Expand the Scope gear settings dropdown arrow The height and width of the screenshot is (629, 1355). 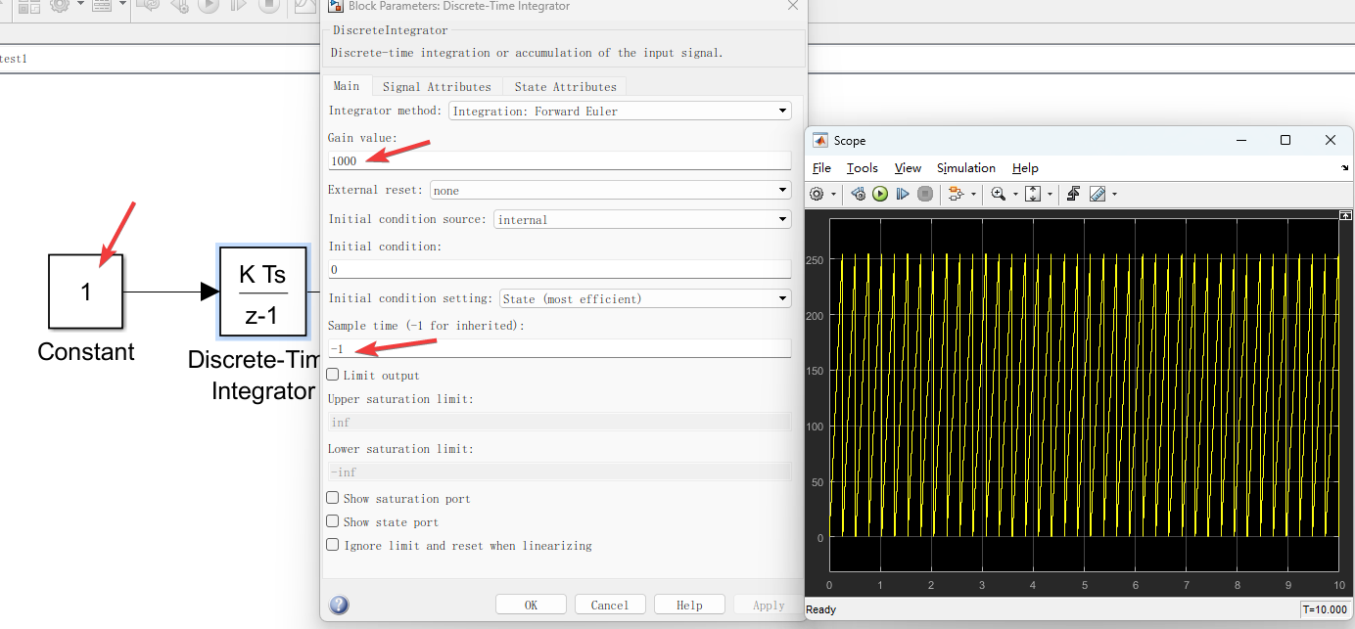833,195
